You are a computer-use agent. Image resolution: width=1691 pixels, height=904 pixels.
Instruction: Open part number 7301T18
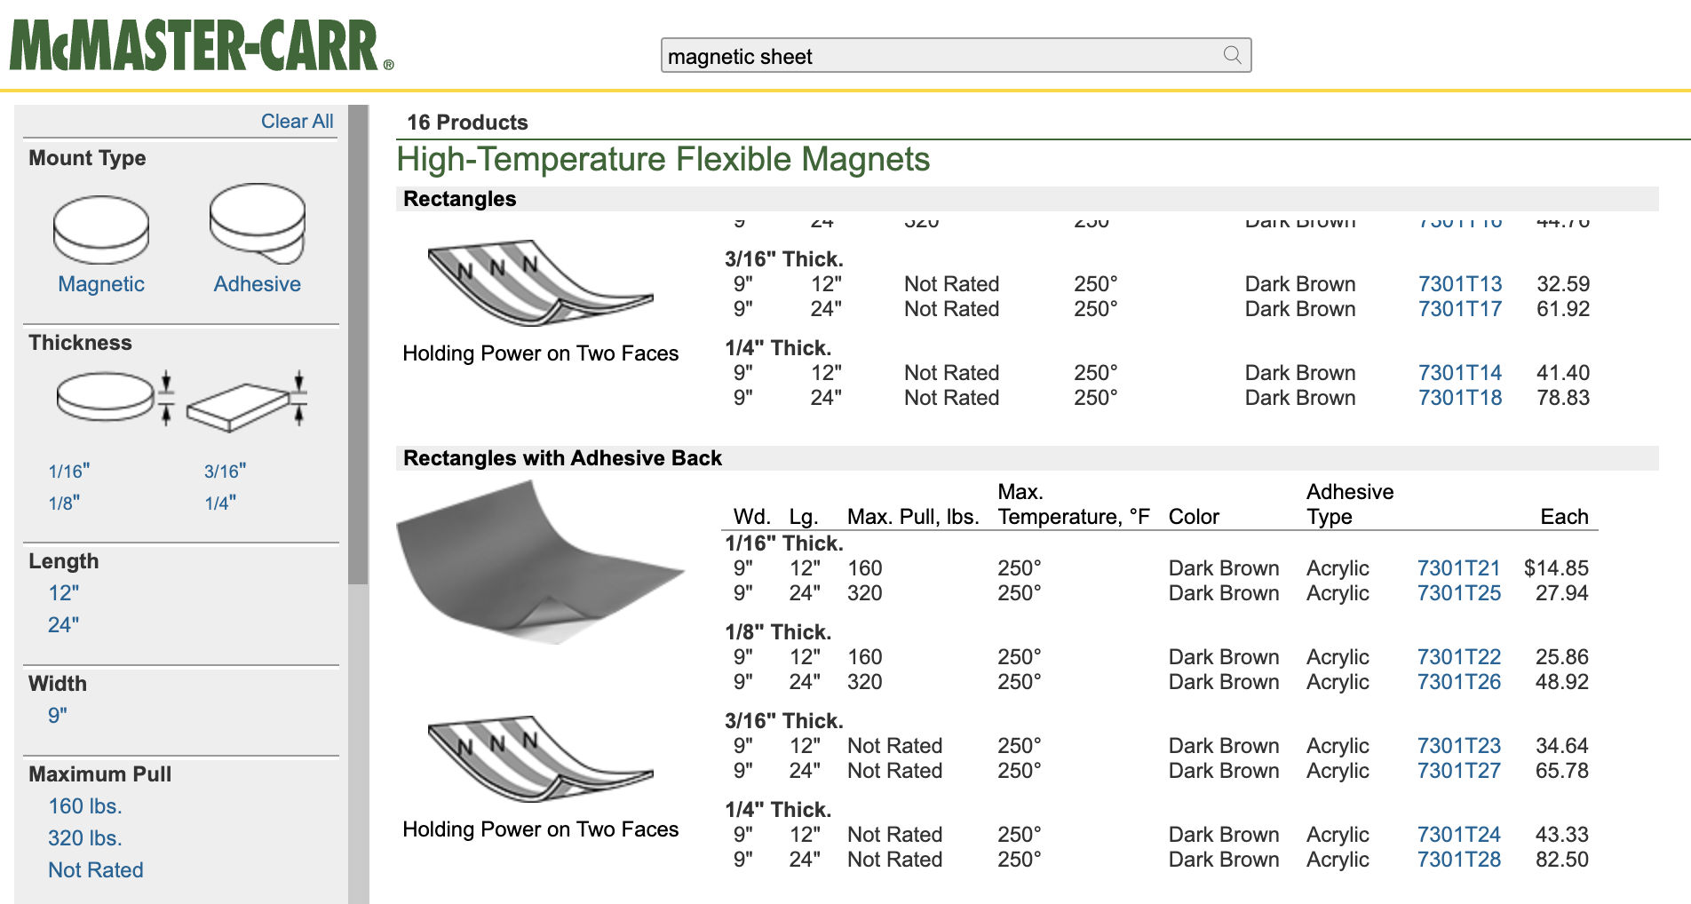click(1460, 398)
